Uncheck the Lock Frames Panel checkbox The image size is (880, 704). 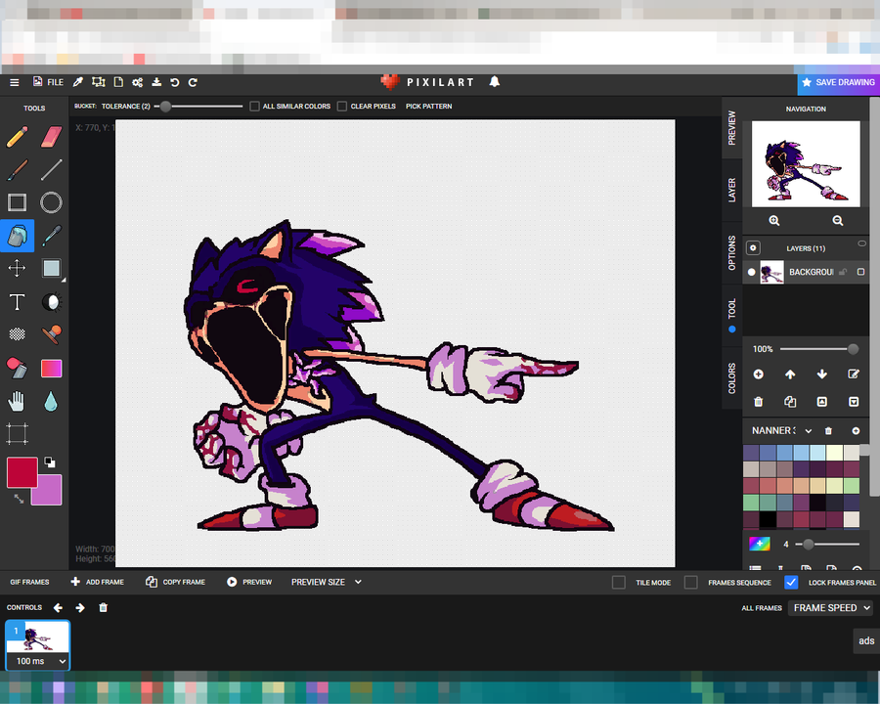[x=791, y=582]
